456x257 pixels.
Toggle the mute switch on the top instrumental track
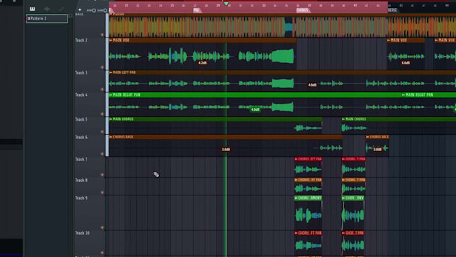(102, 35)
